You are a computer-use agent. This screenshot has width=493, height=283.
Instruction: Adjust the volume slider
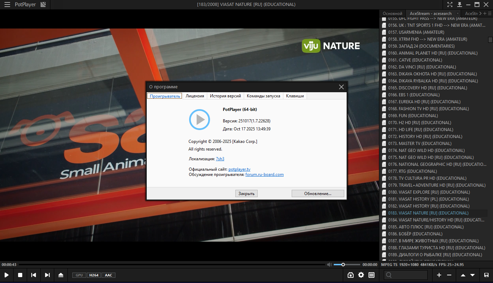point(347,265)
